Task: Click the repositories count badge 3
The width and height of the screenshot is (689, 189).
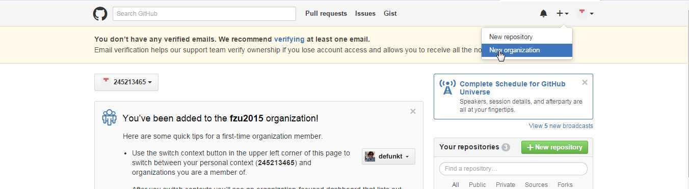Action: coord(506,147)
